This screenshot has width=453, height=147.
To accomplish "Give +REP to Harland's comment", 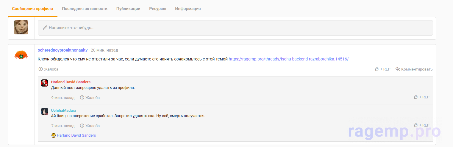I will click(421, 97).
